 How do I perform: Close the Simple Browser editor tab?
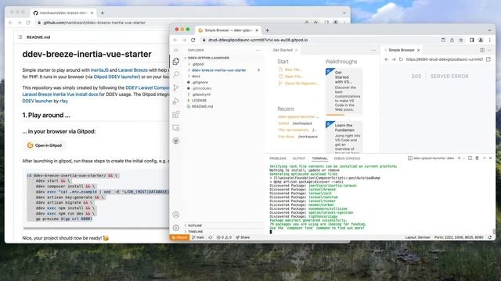(418, 50)
